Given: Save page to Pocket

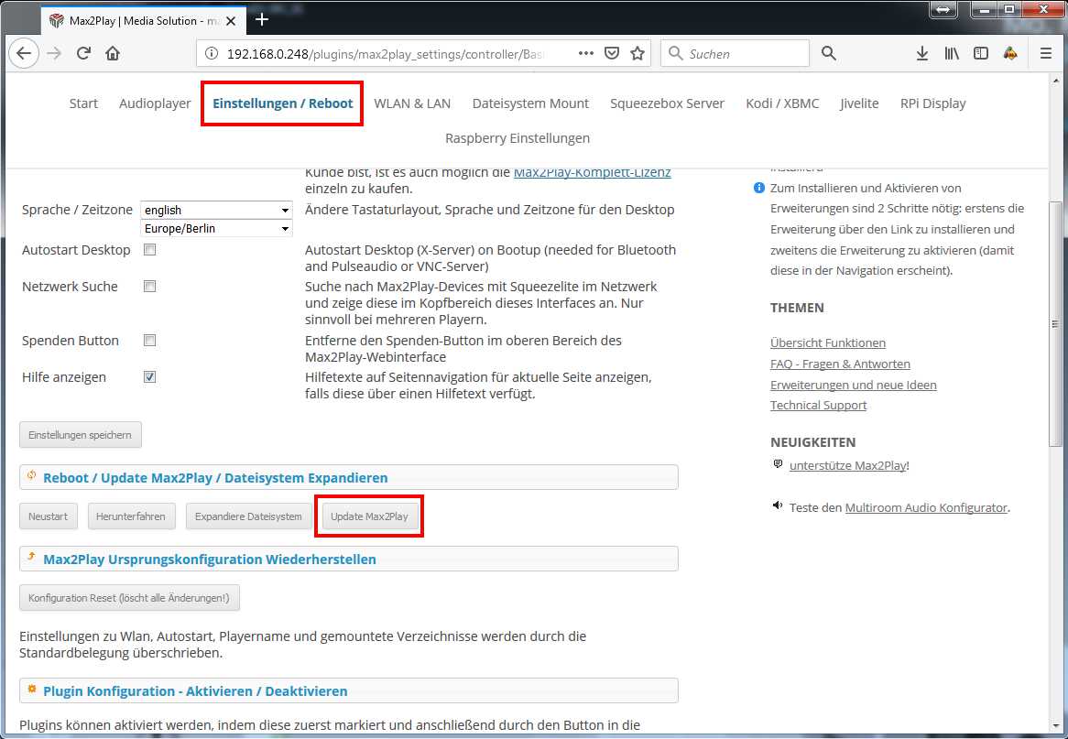Looking at the screenshot, I should point(612,53).
